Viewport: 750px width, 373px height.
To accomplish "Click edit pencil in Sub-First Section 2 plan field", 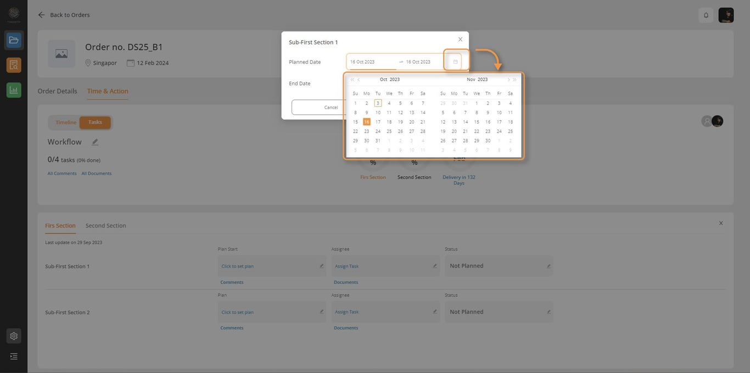I will click(x=322, y=312).
